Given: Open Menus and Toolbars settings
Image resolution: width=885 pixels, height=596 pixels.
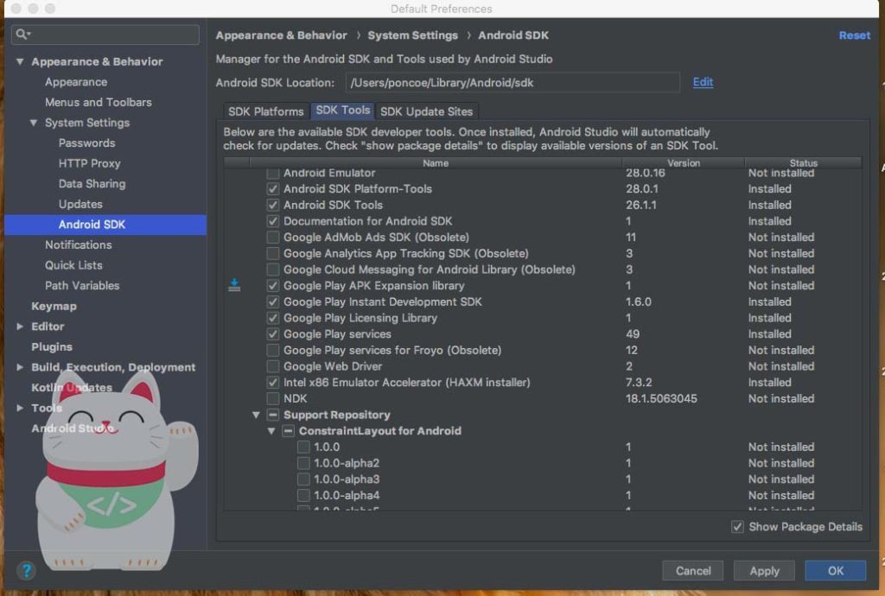Looking at the screenshot, I should click(x=99, y=102).
